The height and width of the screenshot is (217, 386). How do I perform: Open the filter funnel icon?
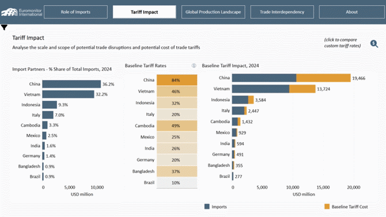4,27
